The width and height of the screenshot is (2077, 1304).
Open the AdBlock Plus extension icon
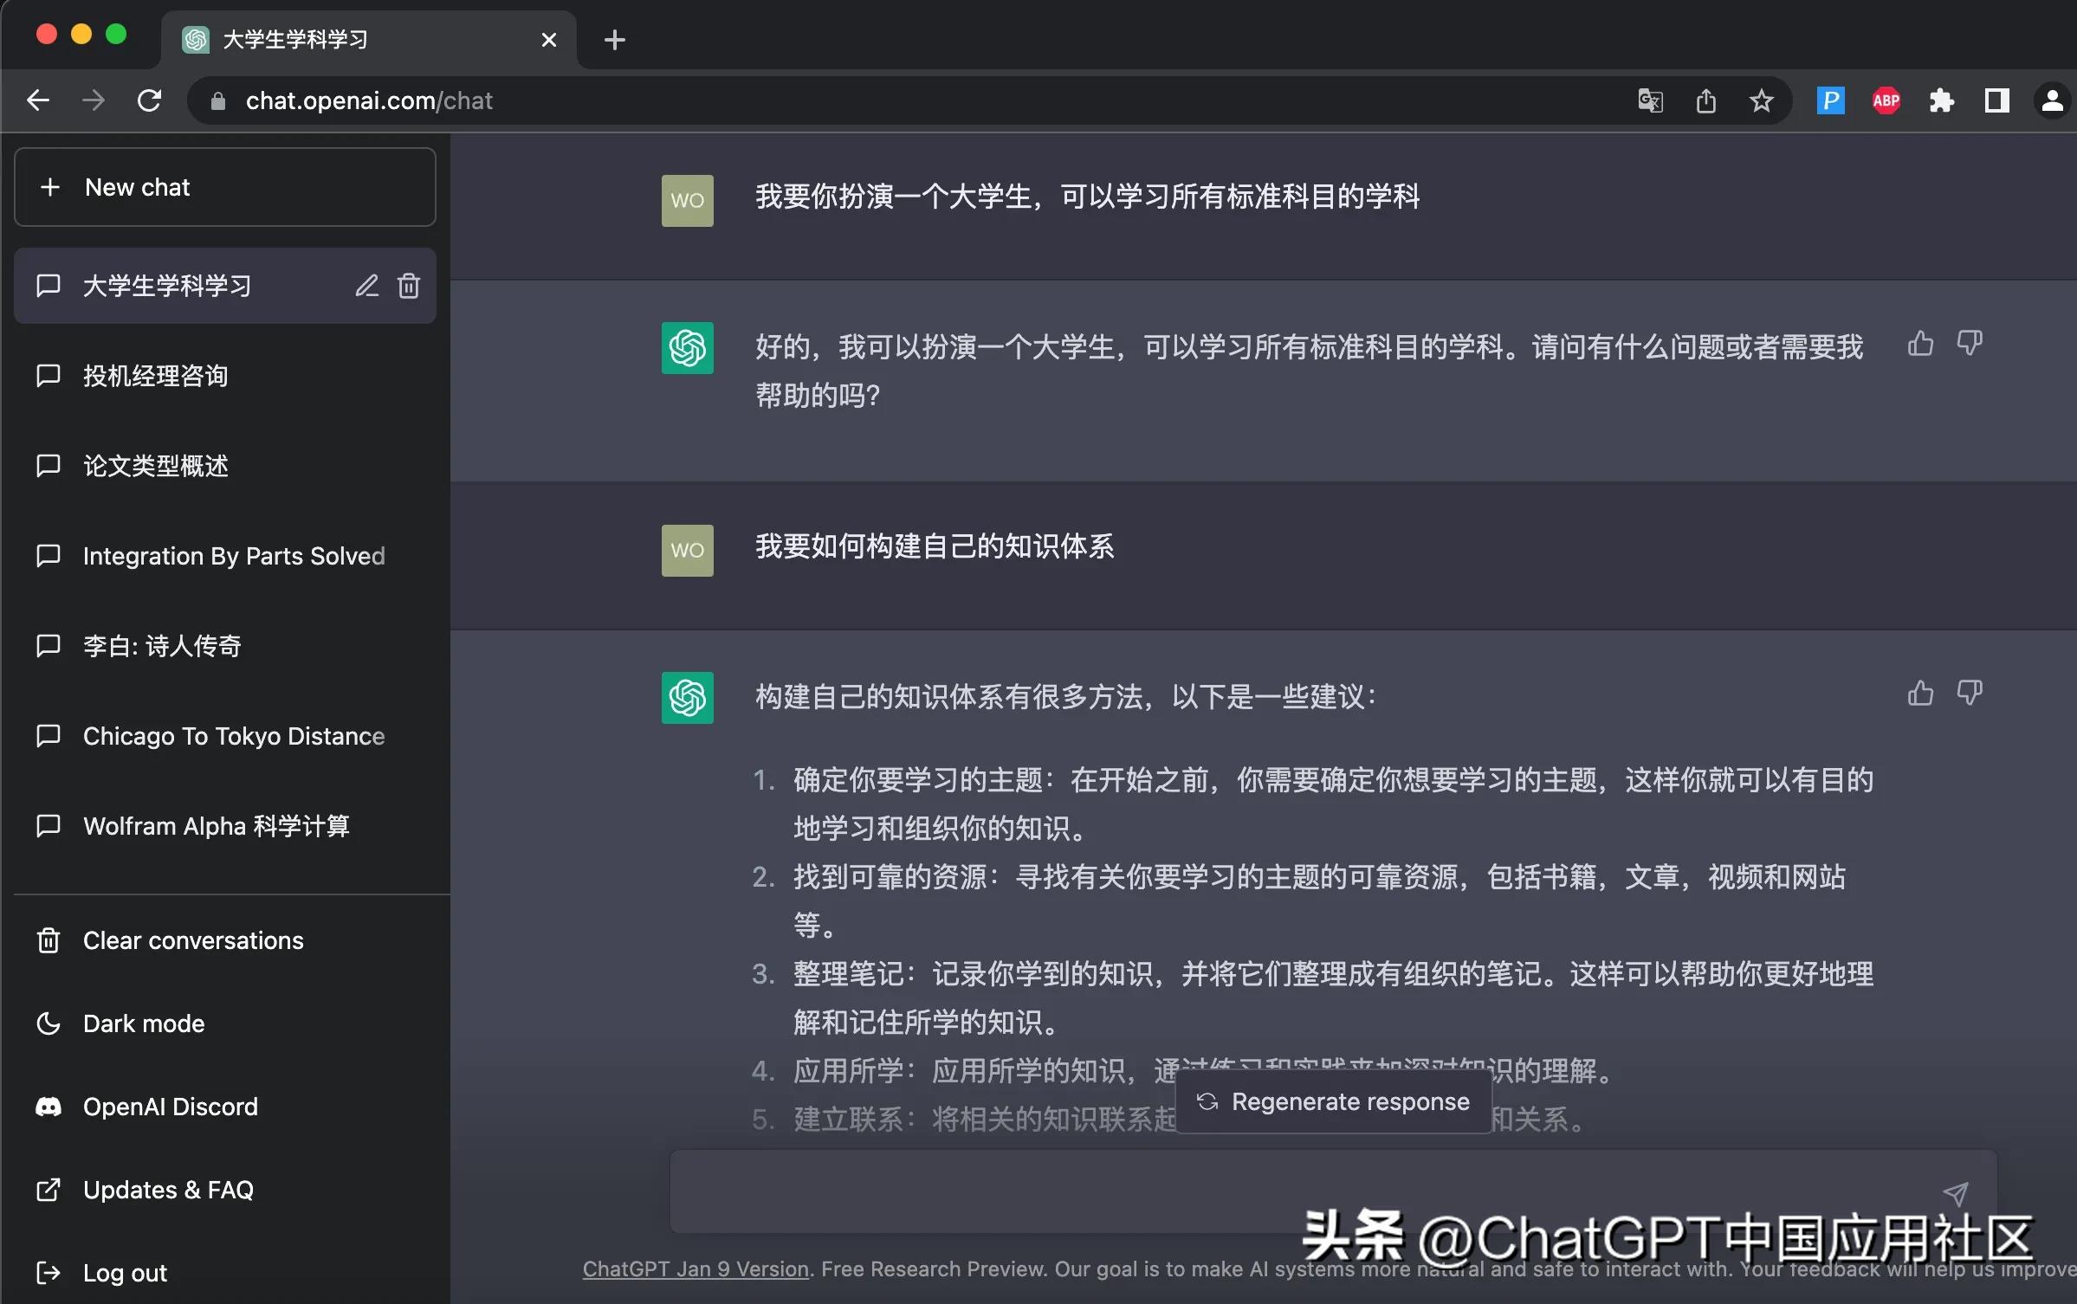point(1886,100)
